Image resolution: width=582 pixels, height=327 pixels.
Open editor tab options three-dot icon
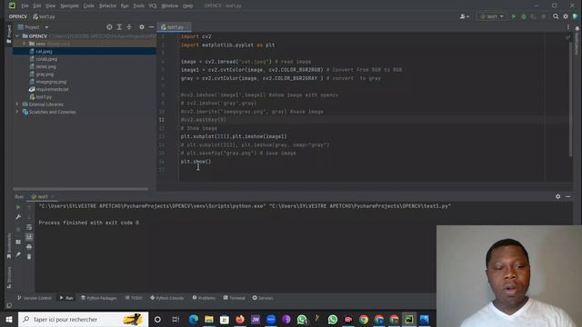[x=568, y=27]
